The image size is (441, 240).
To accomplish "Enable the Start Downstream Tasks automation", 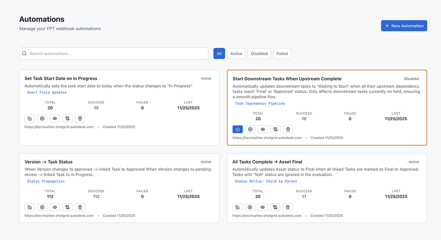I will 237,129.
